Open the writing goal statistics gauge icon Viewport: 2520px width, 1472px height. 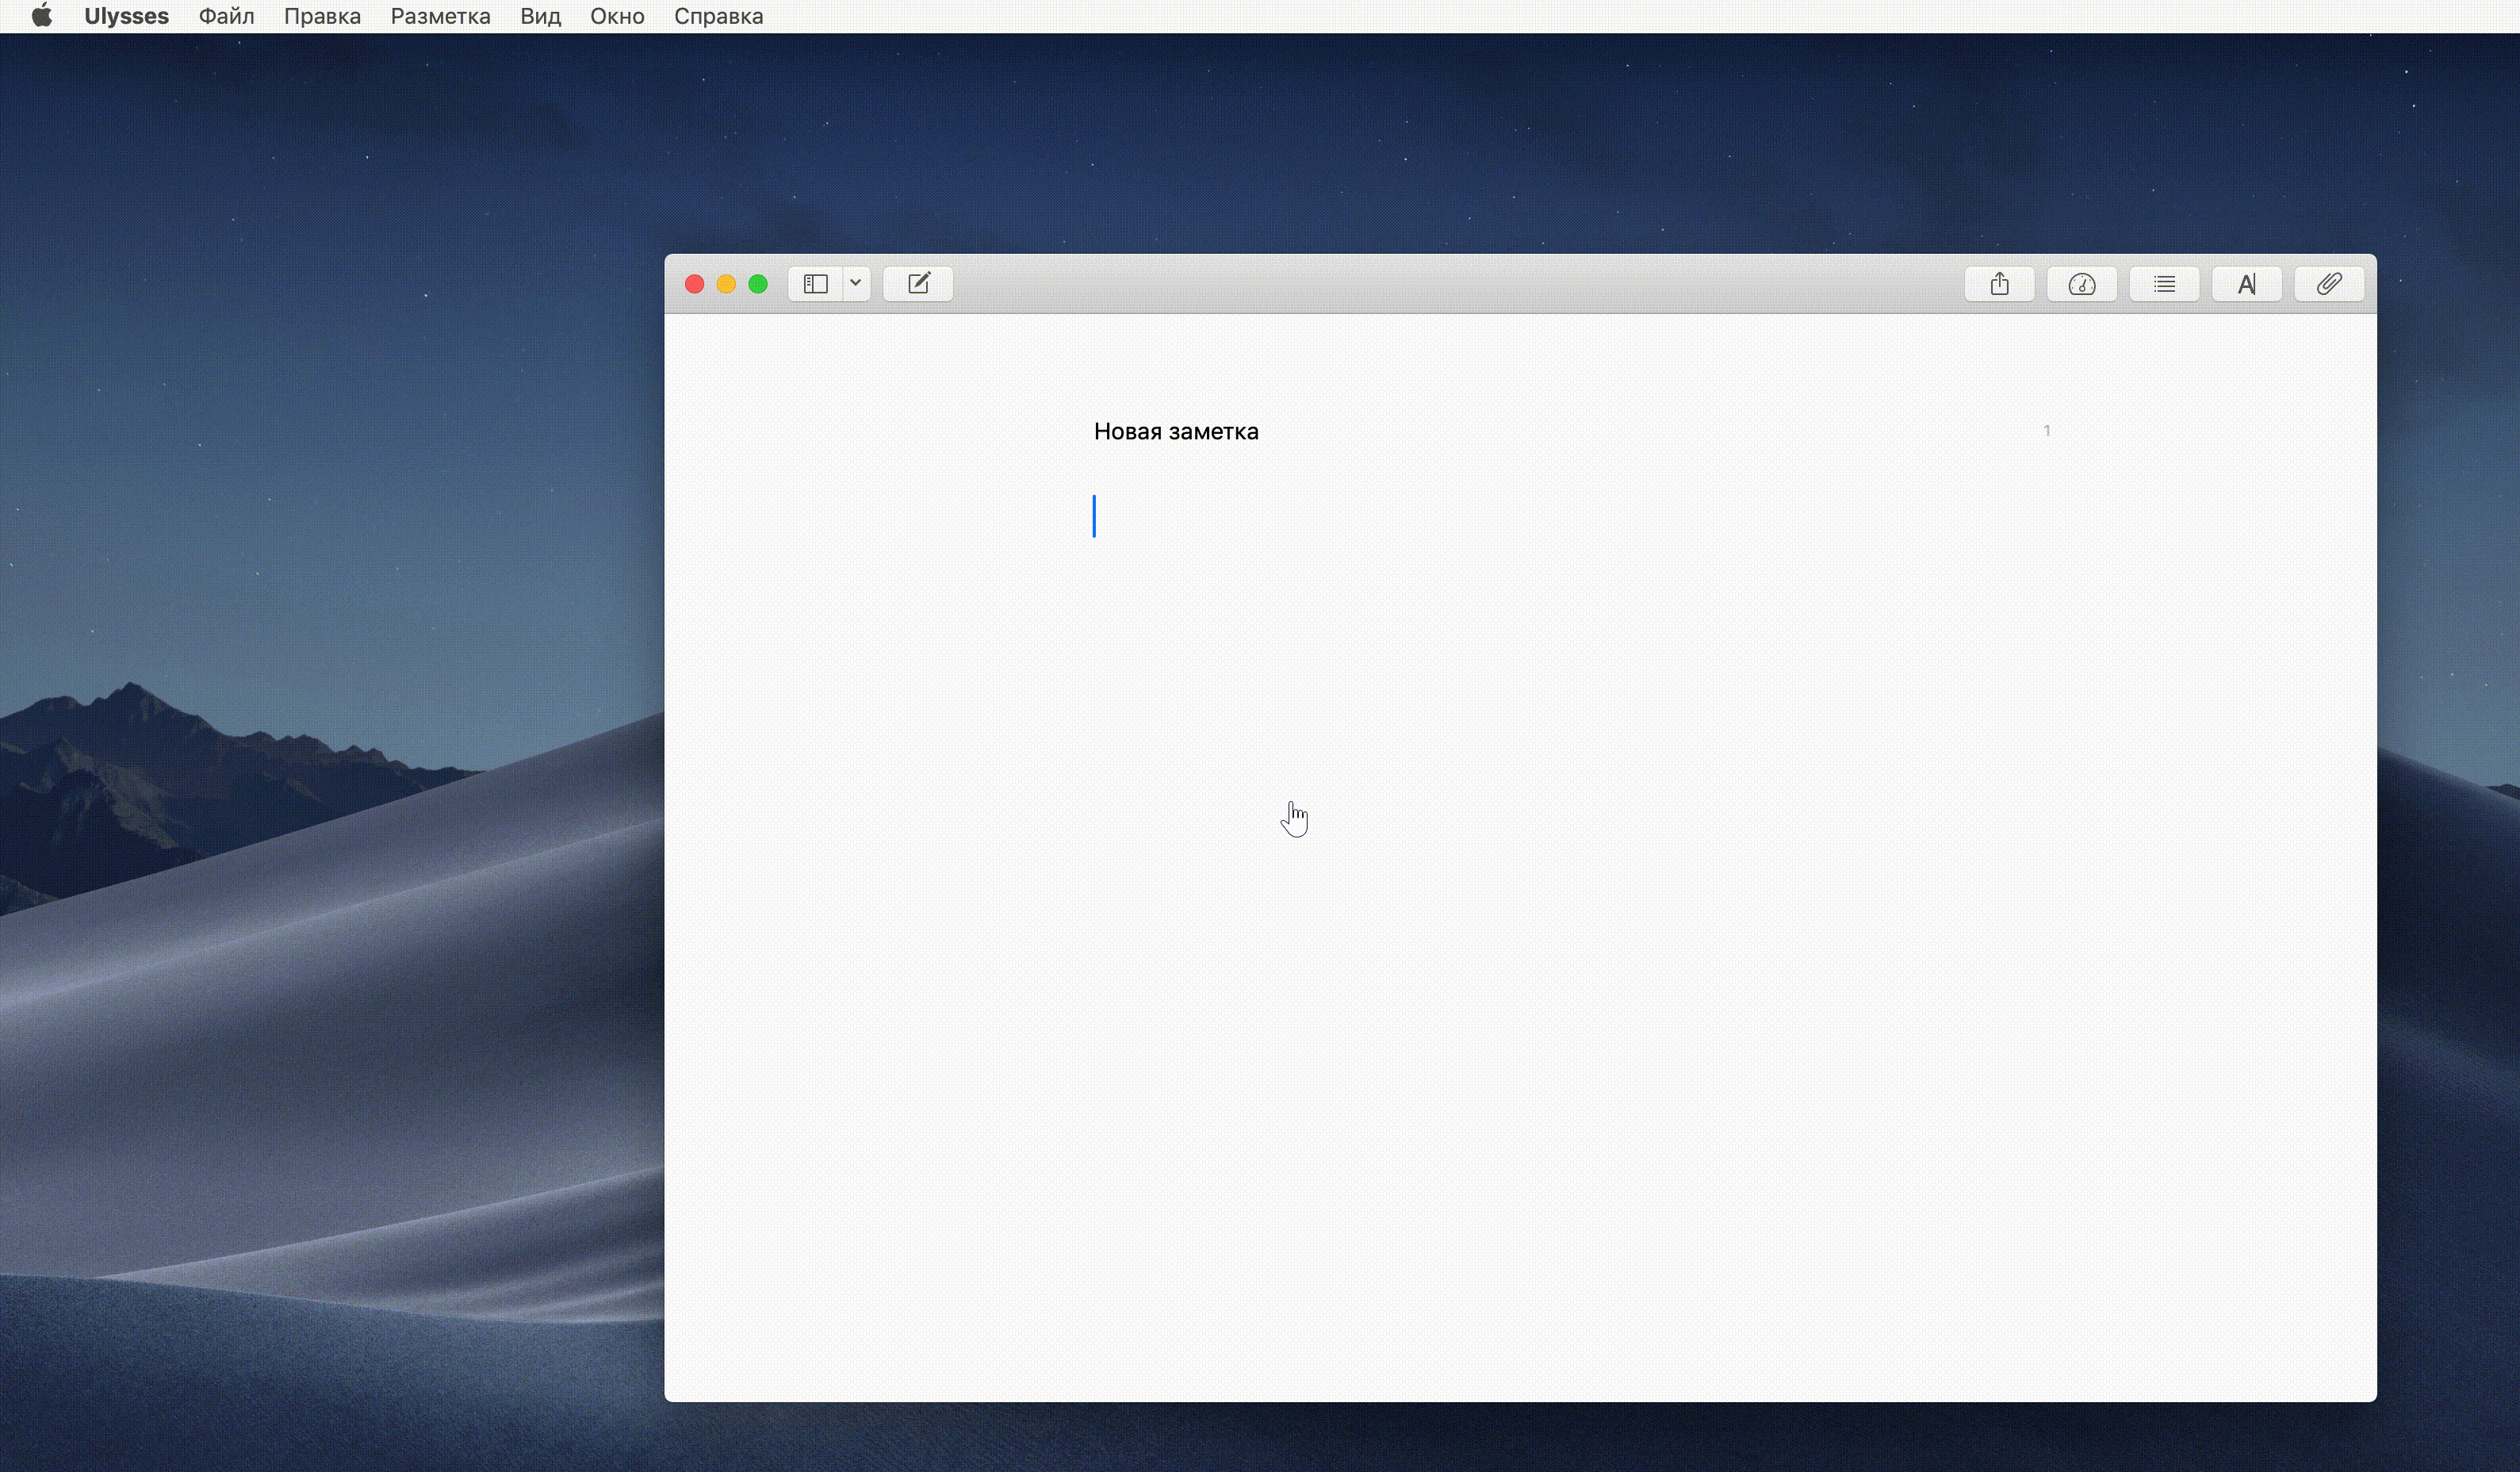pyautogui.click(x=2081, y=284)
